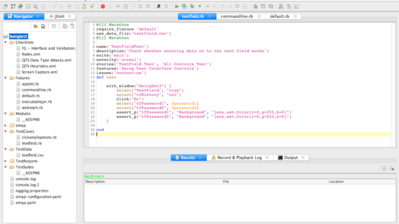Click the red-blue object map toolbar icon
Screen dimensions: 399x224
click(x=281, y=6)
